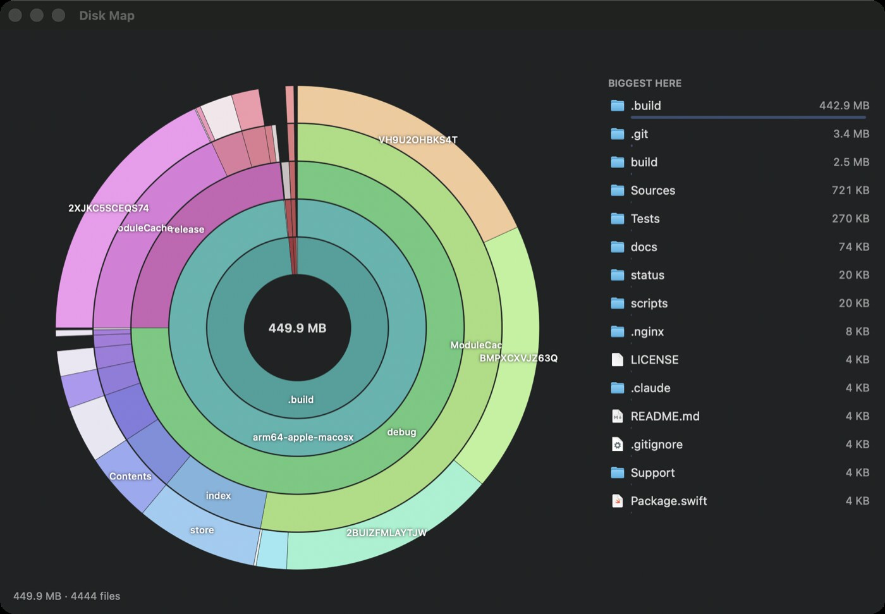Open the Support folder entry

(x=739, y=472)
